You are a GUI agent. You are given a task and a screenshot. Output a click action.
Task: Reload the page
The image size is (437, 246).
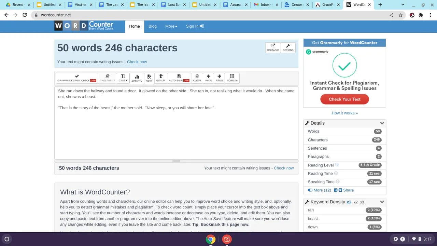[x=25, y=15]
